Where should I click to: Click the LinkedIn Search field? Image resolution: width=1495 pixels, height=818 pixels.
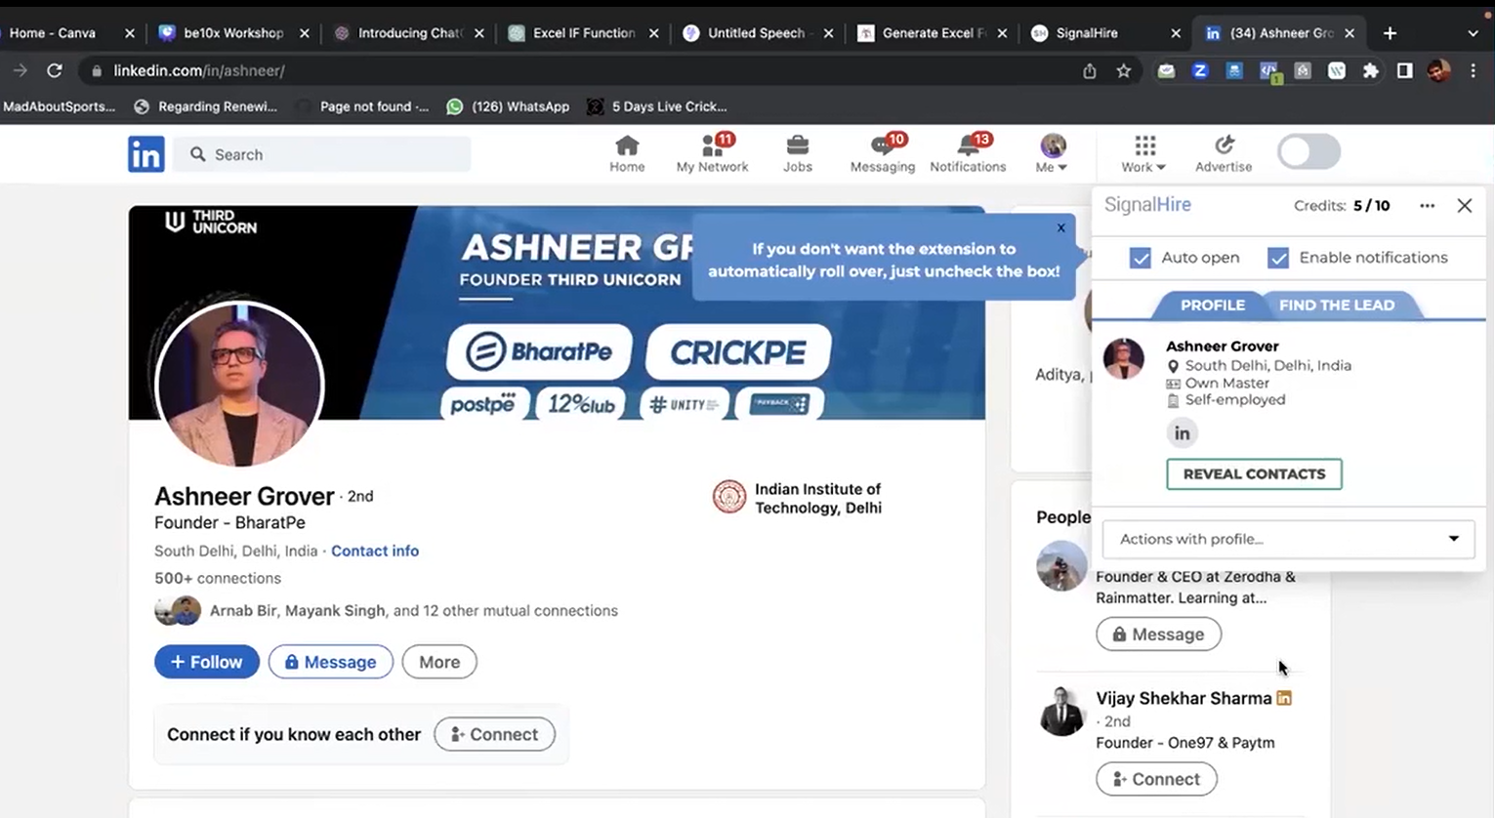tap(322, 154)
